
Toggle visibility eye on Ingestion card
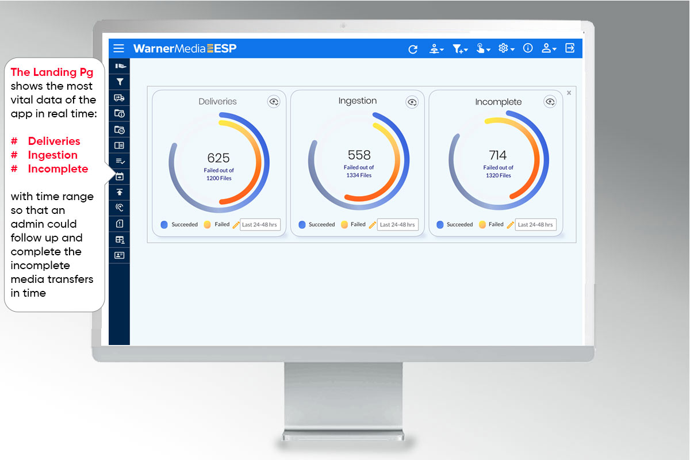[x=412, y=102]
